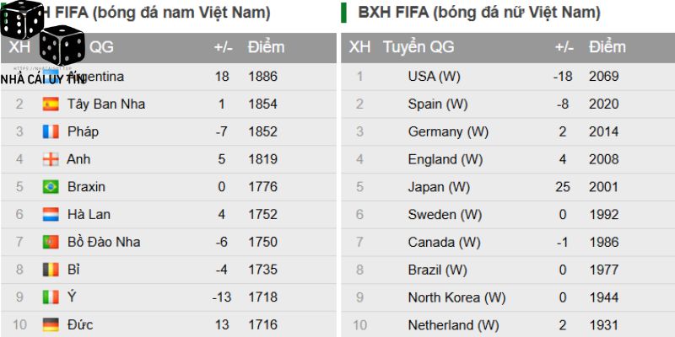Click the Belgium flag next to Bỉ
The height and width of the screenshot is (337, 675).
point(51,270)
